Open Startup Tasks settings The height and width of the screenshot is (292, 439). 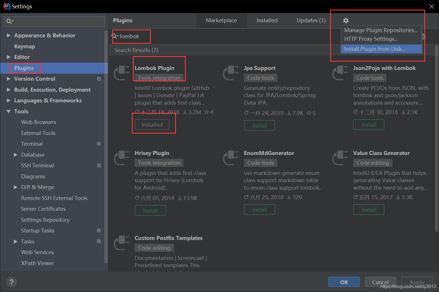pos(38,230)
